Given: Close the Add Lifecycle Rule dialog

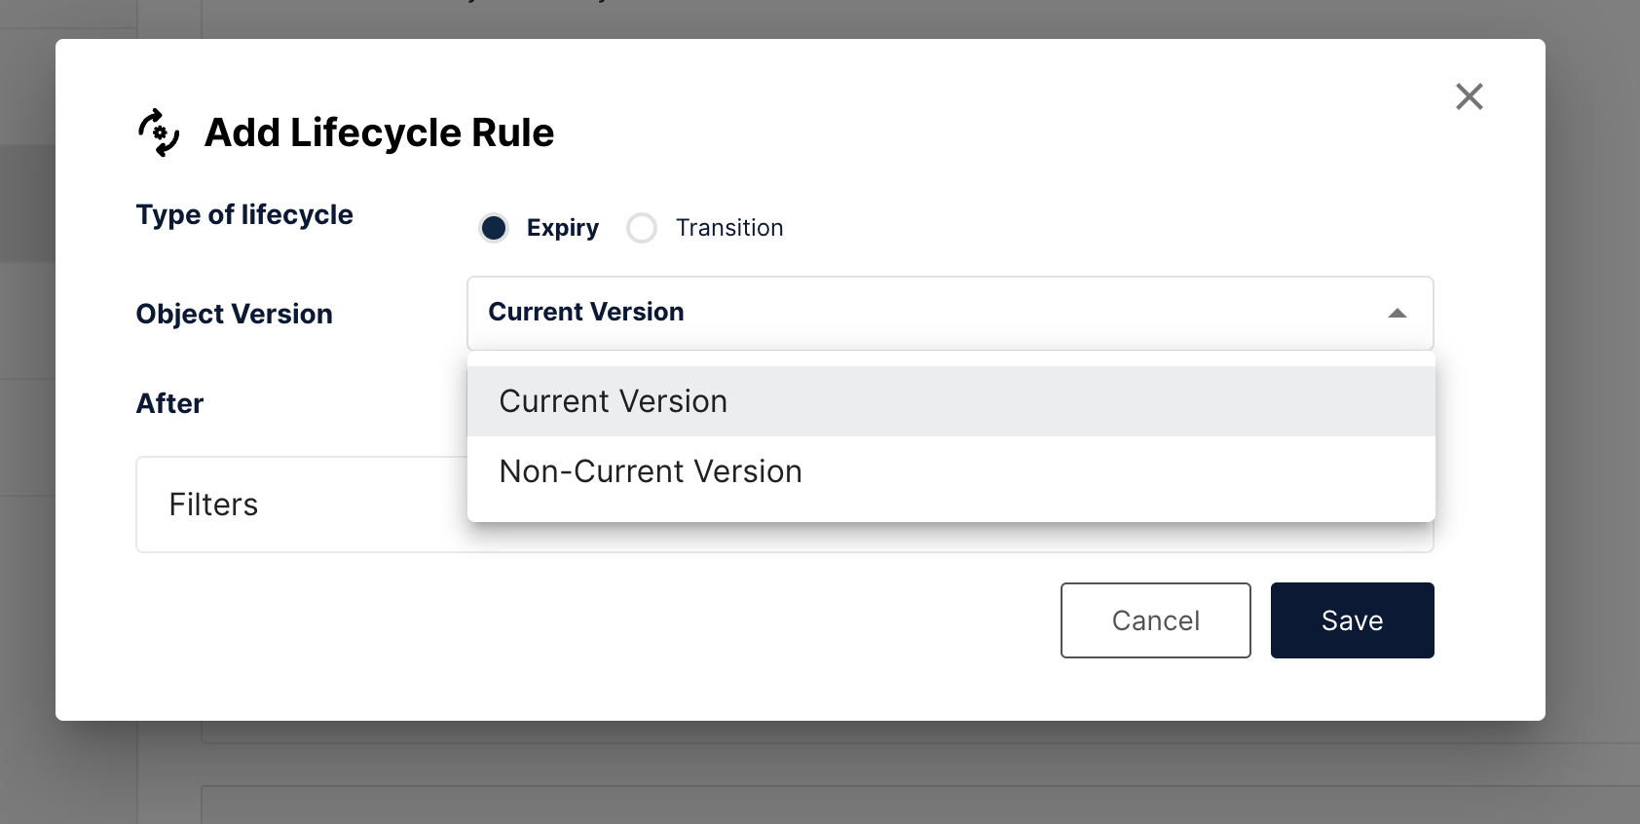Looking at the screenshot, I should coord(1469,96).
